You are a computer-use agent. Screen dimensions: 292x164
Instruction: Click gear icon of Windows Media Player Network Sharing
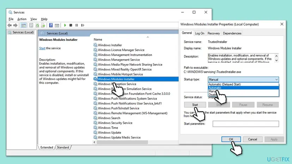point(95,64)
